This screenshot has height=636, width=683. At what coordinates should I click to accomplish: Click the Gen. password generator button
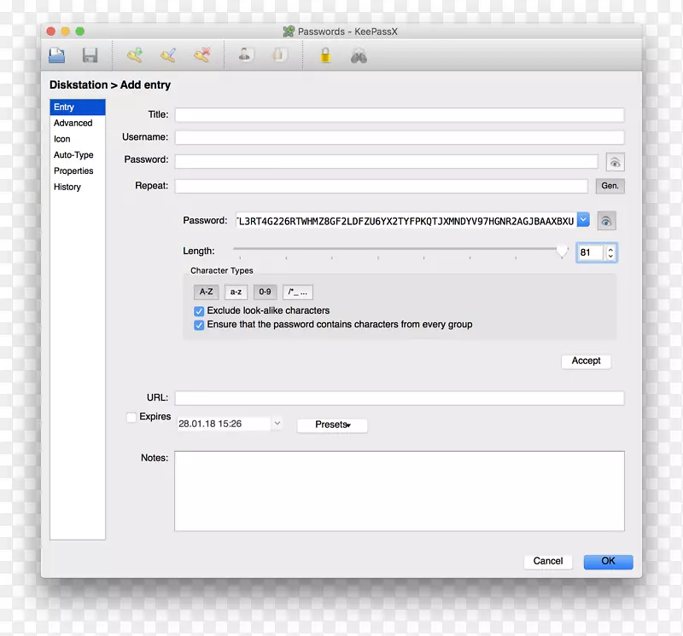(x=610, y=186)
